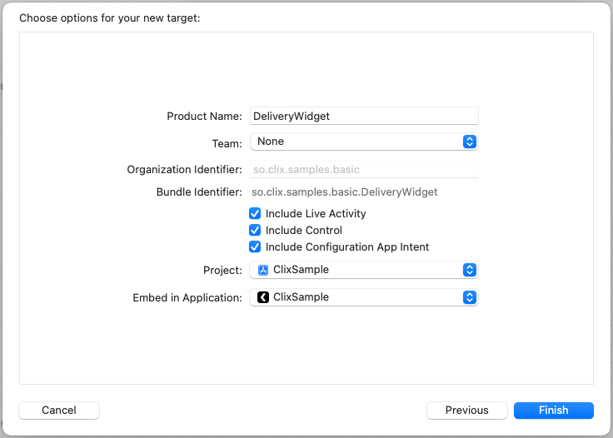The image size is (613, 438).
Task: Click the 'Product Name:' label
Action: click(204, 116)
